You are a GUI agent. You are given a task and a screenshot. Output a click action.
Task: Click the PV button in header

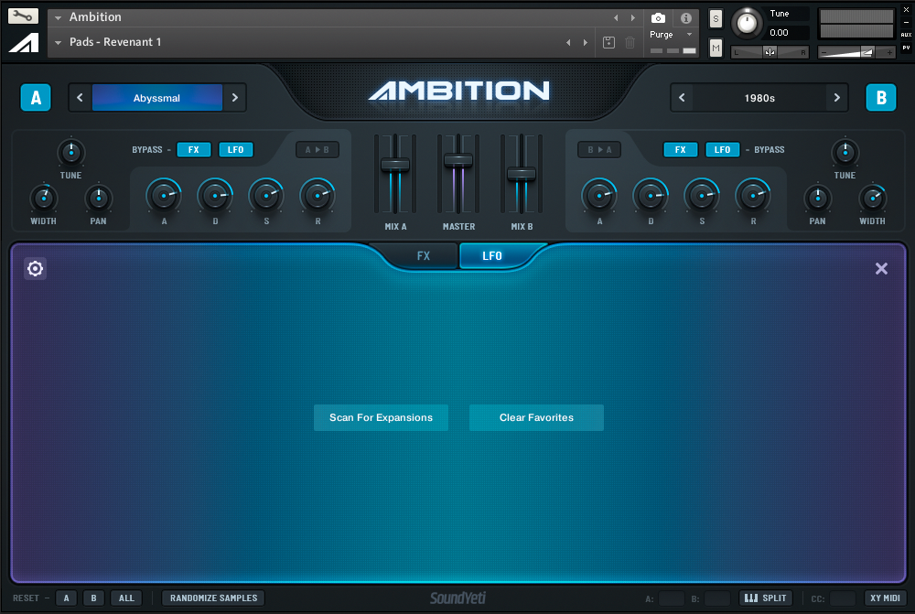coord(906,48)
